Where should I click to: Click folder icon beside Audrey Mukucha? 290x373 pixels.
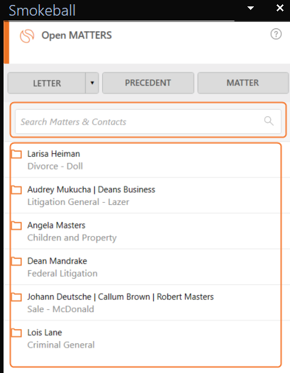(16, 189)
